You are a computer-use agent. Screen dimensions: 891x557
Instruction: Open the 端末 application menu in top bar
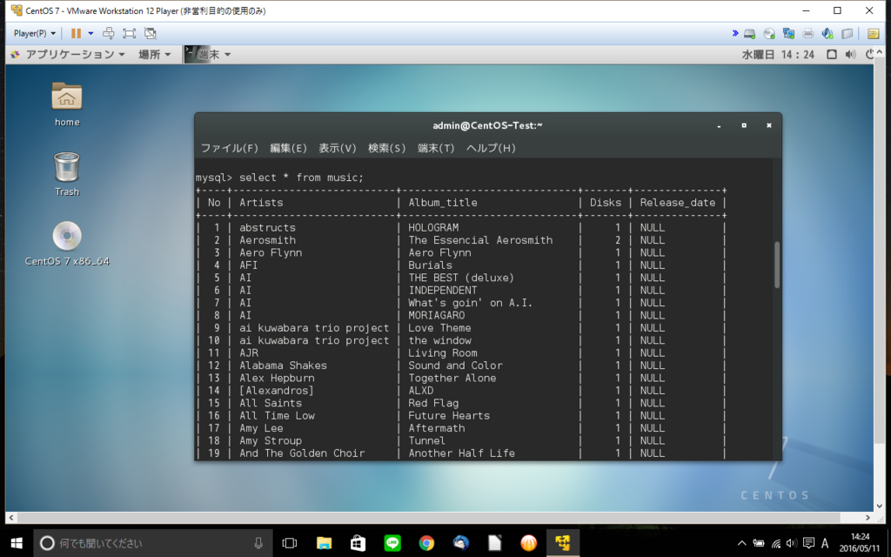(x=207, y=55)
